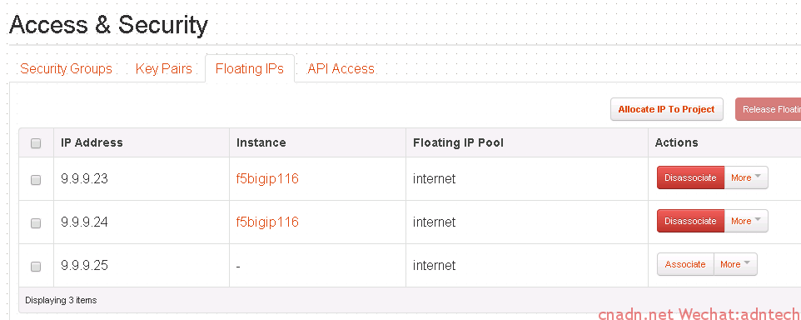801x320 pixels.
Task: Open the f5bigip116 instance link for 9.9.9.23
Action: pyautogui.click(x=267, y=178)
